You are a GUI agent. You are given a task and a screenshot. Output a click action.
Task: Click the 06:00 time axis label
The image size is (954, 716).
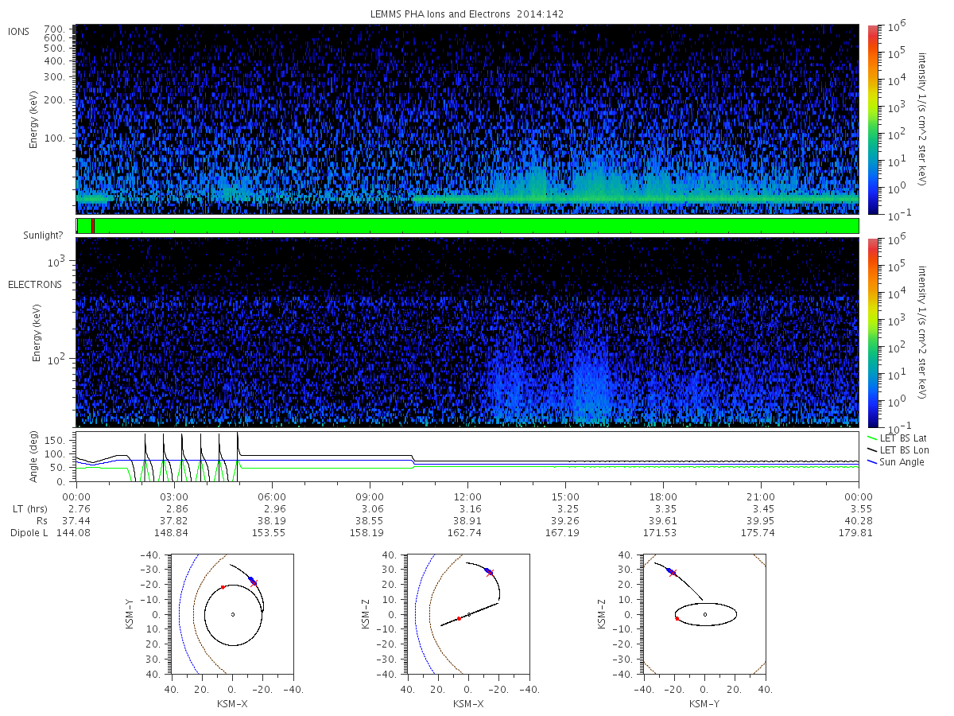[272, 496]
